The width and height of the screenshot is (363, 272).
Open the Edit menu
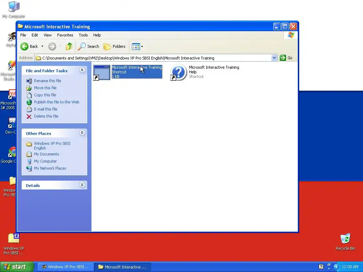coord(35,35)
